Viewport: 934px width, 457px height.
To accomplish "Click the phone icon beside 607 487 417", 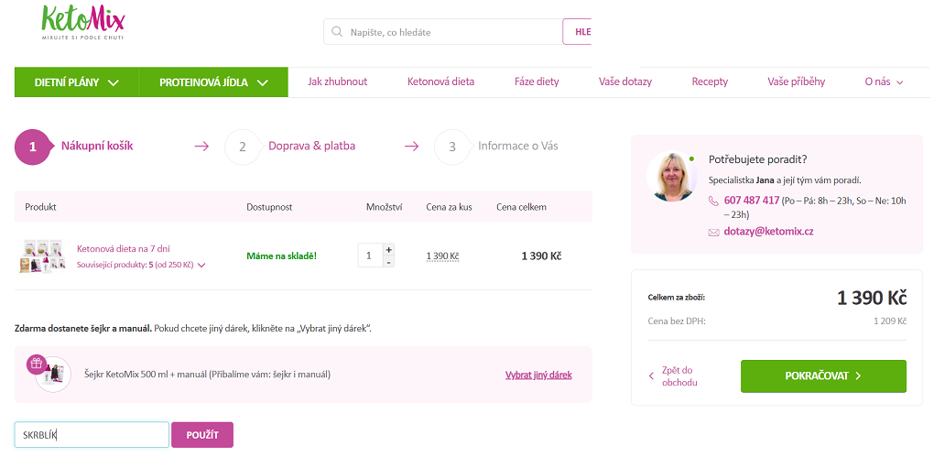I will pyautogui.click(x=713, y=201).
